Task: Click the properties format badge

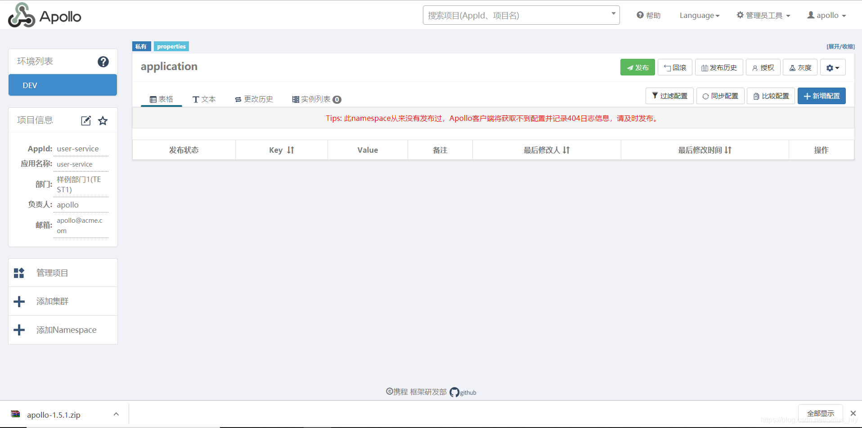Action: point(171,46)
